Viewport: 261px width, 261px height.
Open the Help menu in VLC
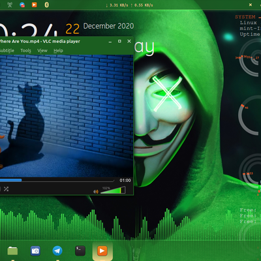tap(58, 50)
